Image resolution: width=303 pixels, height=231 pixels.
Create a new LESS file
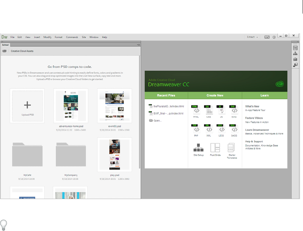click(x=221, y=130)
